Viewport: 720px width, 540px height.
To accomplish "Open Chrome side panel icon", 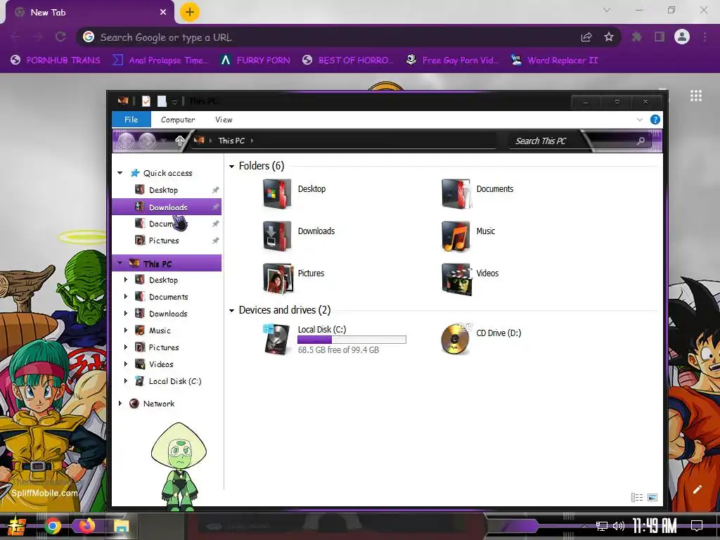I will point(660,37).
